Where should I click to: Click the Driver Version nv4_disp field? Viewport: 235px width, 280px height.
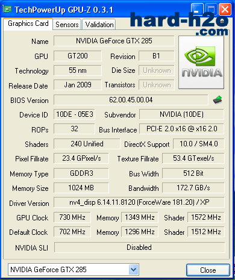coord(139,202)
